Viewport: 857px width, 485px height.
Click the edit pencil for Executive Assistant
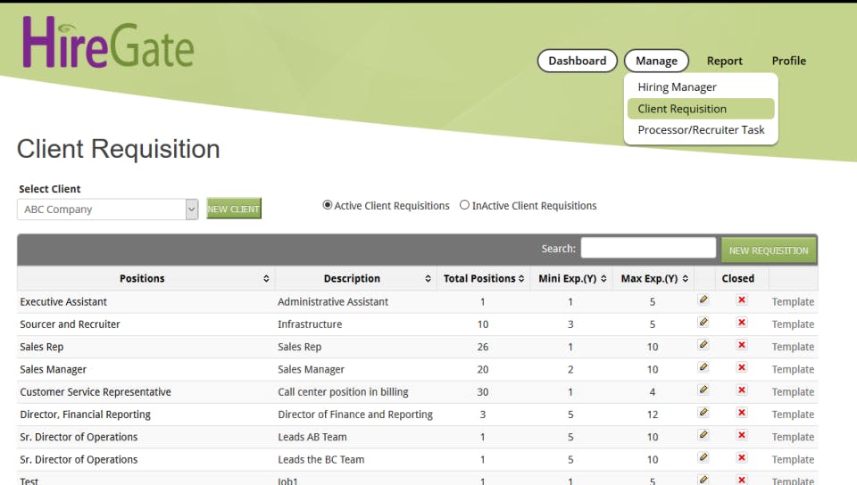(x=703, y=300)
